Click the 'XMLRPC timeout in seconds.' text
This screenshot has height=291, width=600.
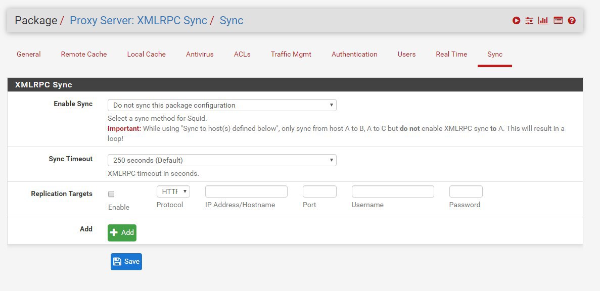153,173
